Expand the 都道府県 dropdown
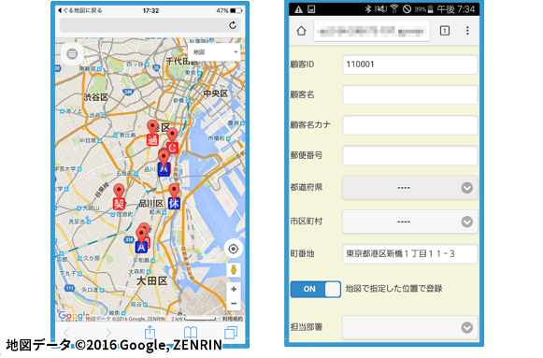The image size is (543, 358). pos(409,188)
